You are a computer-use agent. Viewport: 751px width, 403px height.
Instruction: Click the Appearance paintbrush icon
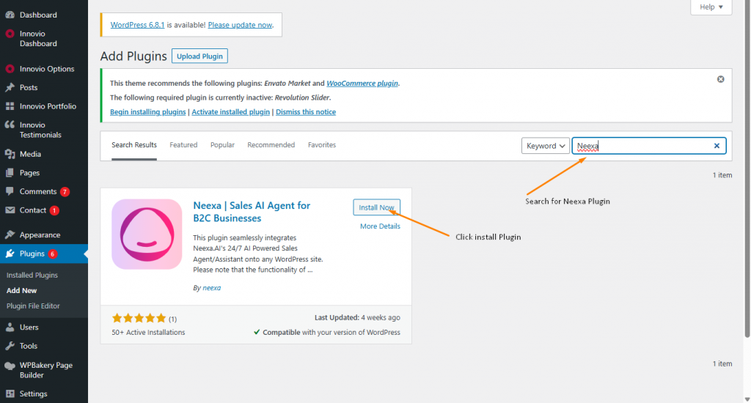pos(10,235)
